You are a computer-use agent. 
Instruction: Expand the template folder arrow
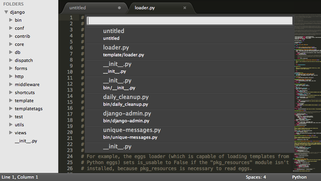(x=11, y=100)
